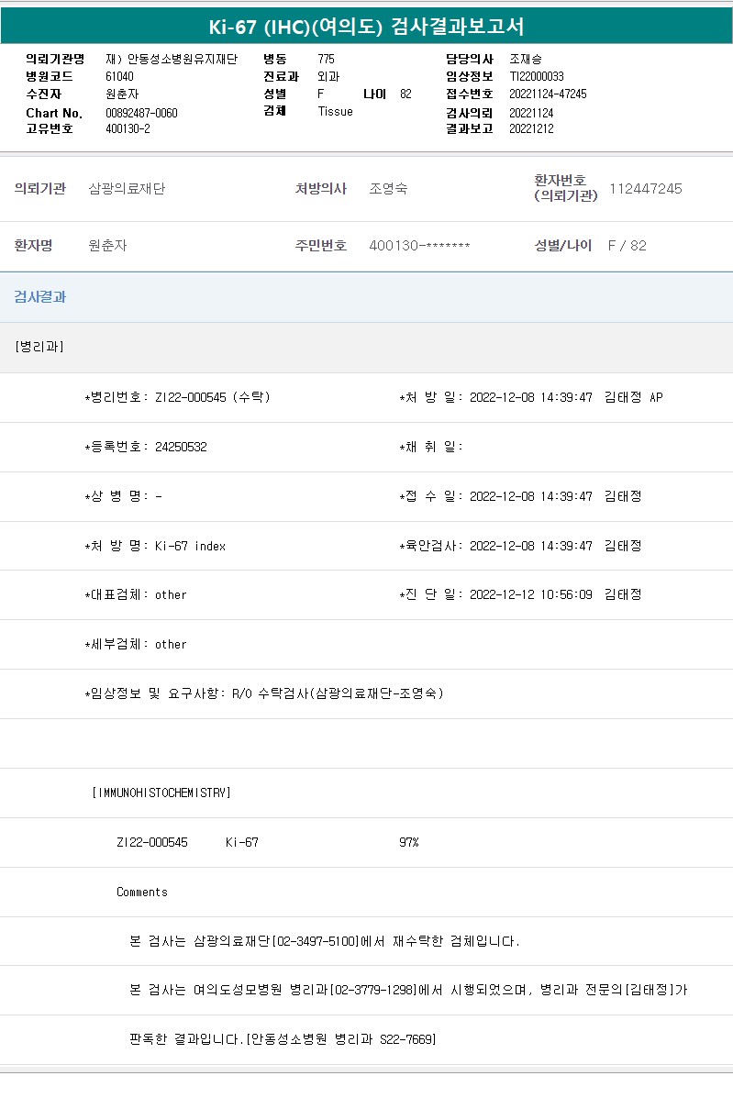Click the masked 주민번호 value

pos(419,246)
